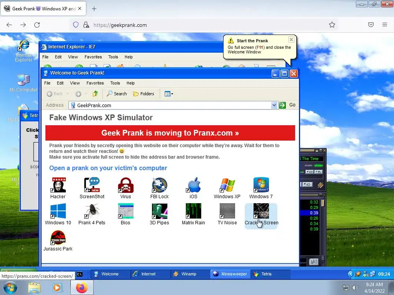Screen dimensions: 394x295
Task: Click the LIST OPTS playlist button
Action: [x=314, y=262]
